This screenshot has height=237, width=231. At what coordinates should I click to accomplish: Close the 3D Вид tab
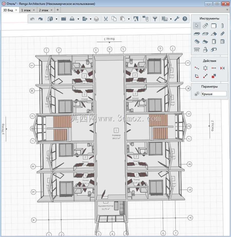pyautogui.click(x=16, y=10)
